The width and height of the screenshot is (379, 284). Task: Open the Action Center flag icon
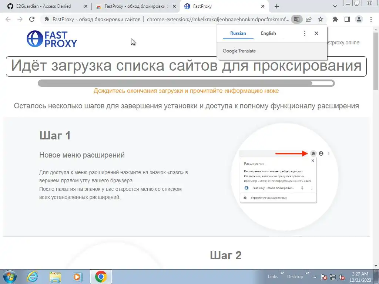[324, 277]
